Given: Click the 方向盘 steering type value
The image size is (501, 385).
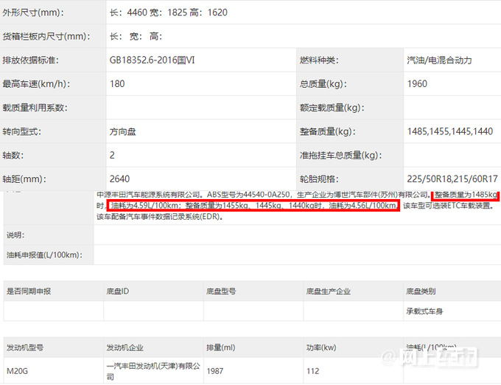Looking at the screenshot, I should tap(122, 132).
